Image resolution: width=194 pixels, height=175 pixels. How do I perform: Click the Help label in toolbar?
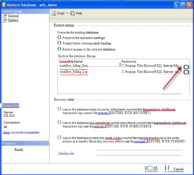click(79, 13)
